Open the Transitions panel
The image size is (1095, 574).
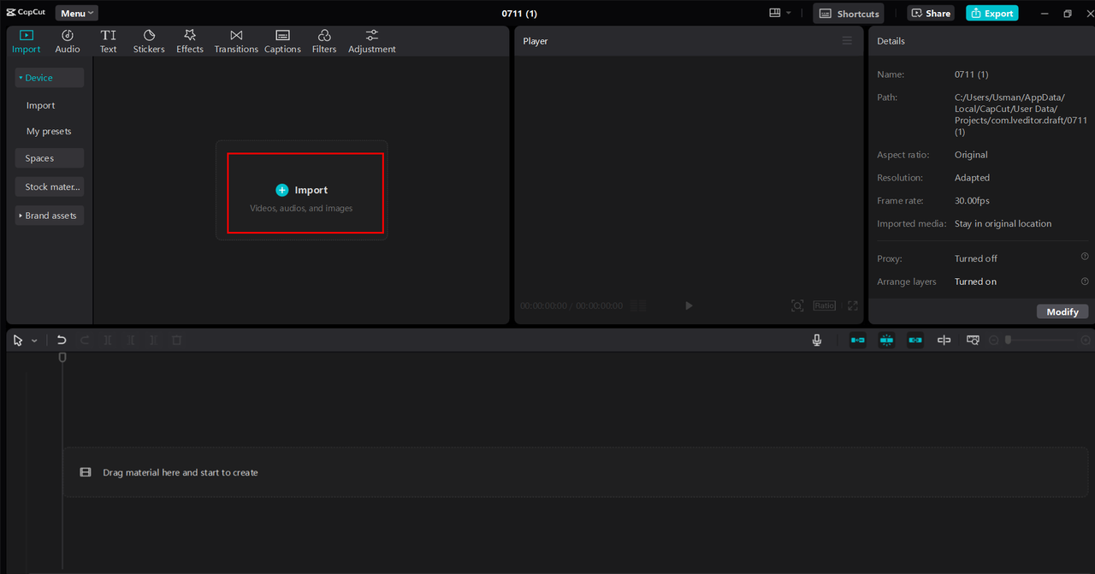[x=236, y=41]
